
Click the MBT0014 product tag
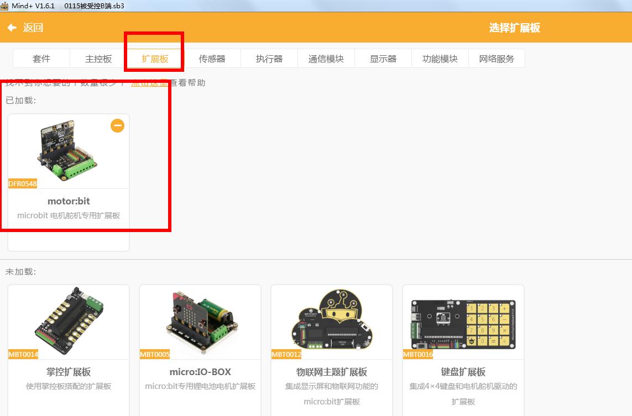[x=23, y=354]
